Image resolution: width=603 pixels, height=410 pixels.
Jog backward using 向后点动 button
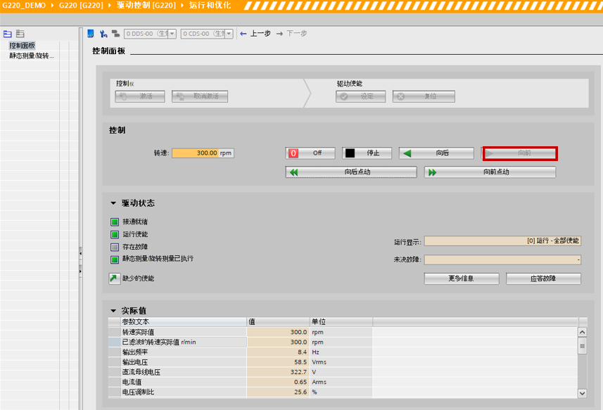pyautogui.click(x=351, y=172)
